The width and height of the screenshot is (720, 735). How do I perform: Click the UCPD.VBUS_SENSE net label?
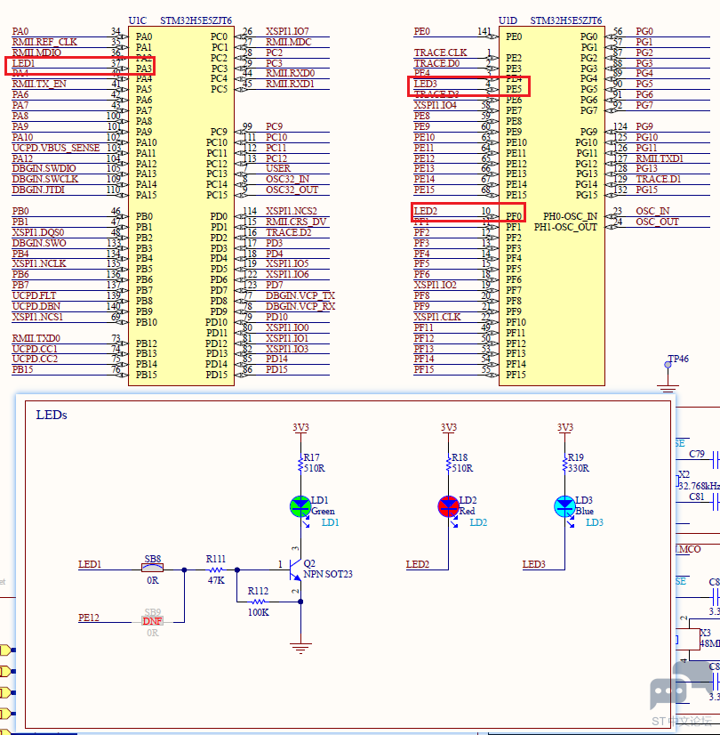(56, 148)
